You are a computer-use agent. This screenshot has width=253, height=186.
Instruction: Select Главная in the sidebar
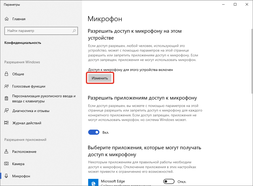click(x=19, y=19)
